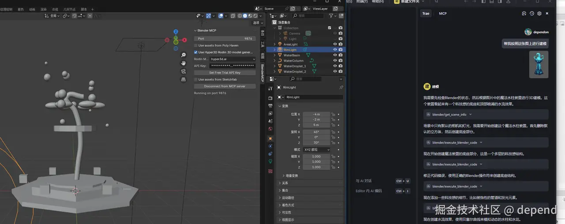Click the Z axis on navigation gizmo
Screen dimensions: 565x224
click(x=176, y=32)
